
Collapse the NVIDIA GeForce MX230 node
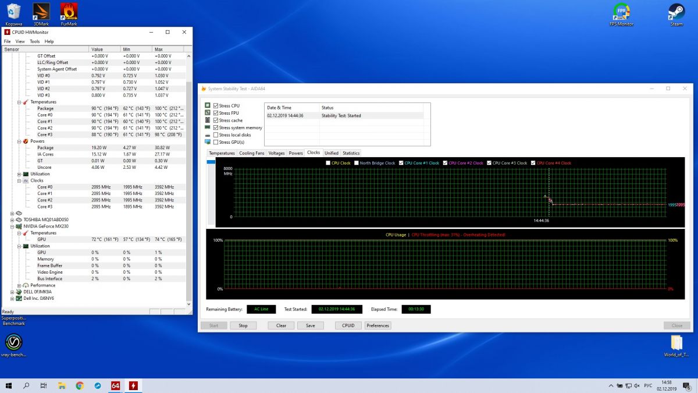pos(12,226)
